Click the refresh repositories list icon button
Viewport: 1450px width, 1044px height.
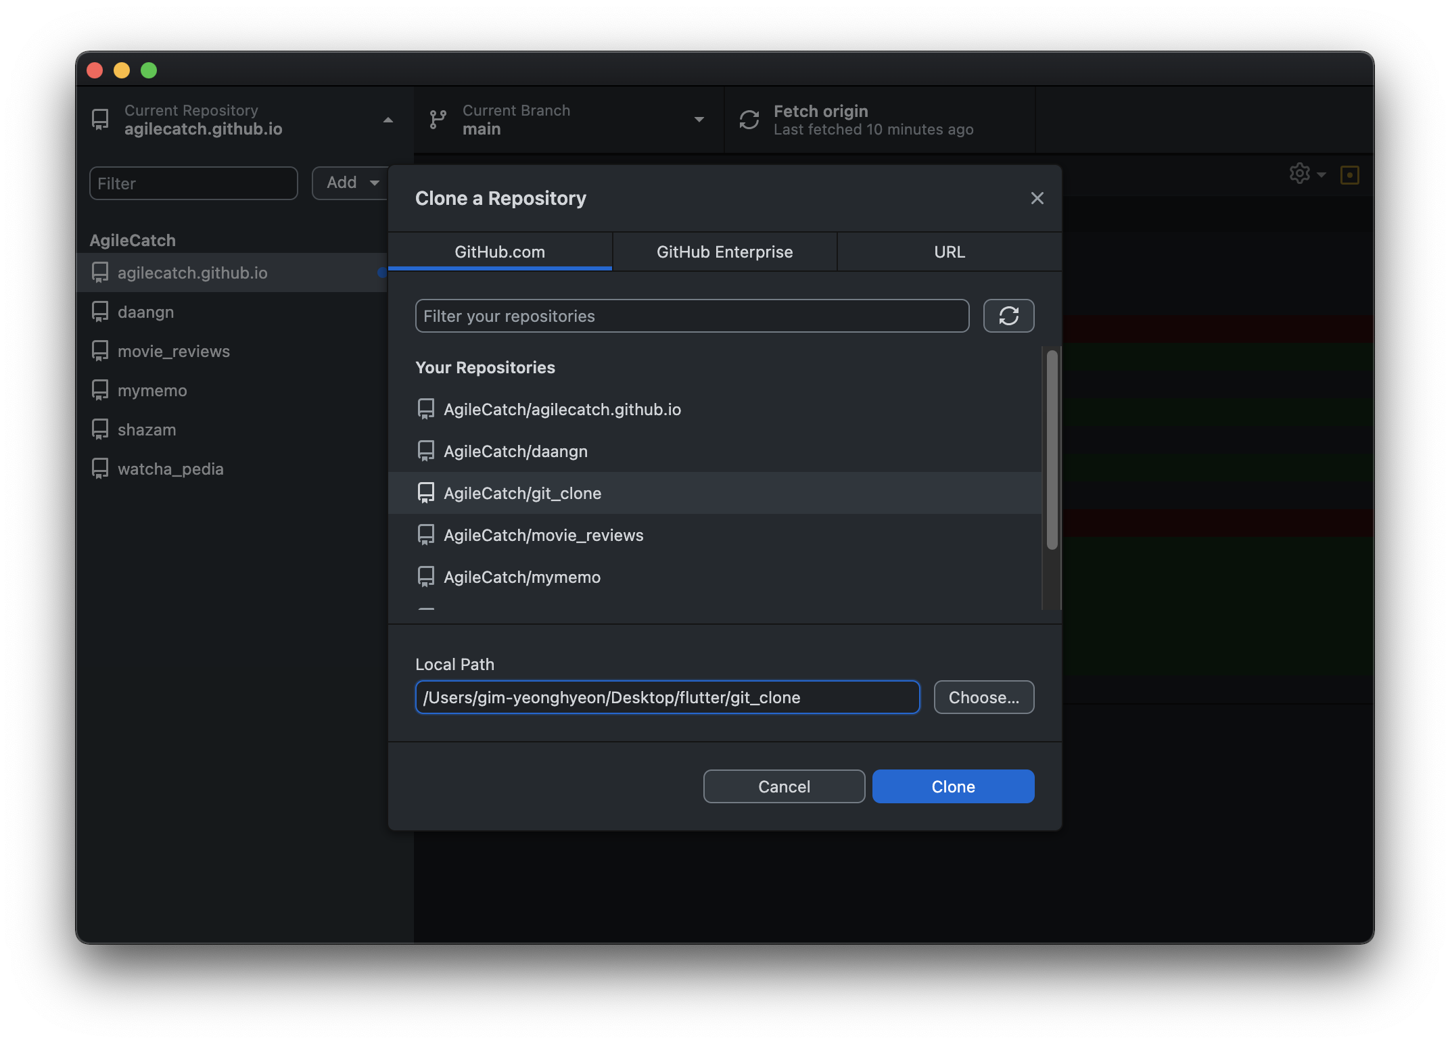click(x=1008, y=316)
